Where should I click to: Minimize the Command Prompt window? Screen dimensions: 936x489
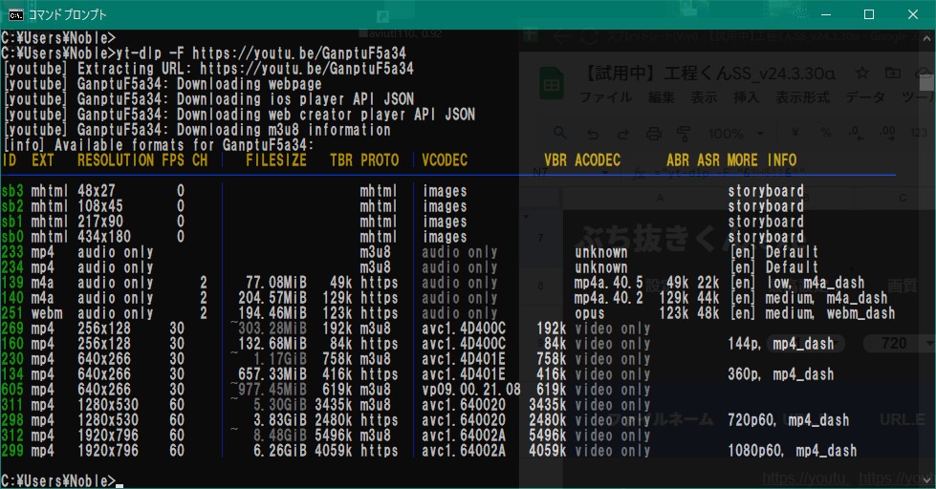[826, 15]
